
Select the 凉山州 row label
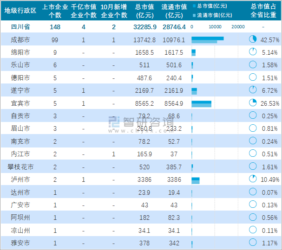pos(20,230)
